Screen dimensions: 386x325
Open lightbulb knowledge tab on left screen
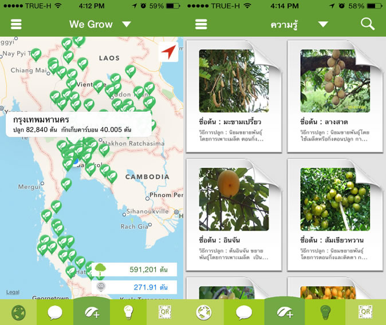pos(128,312)
